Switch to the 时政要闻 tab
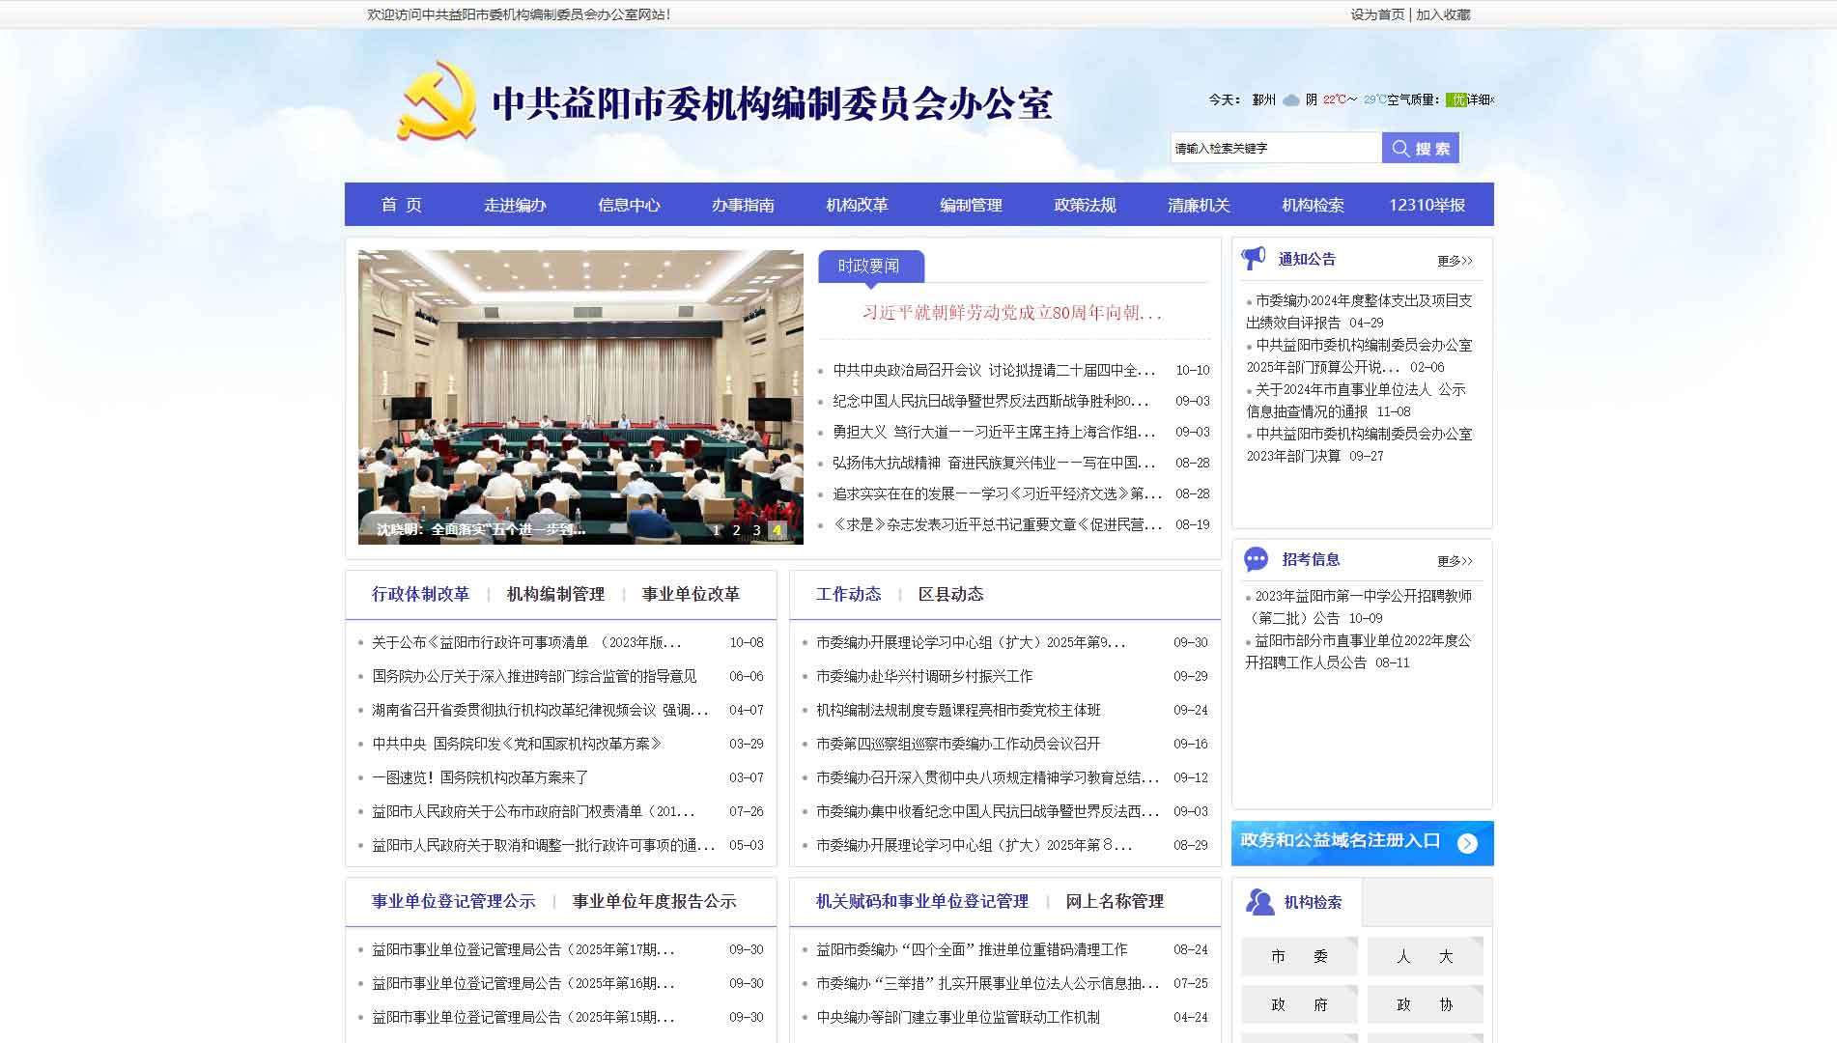 [x=870, y=266]
